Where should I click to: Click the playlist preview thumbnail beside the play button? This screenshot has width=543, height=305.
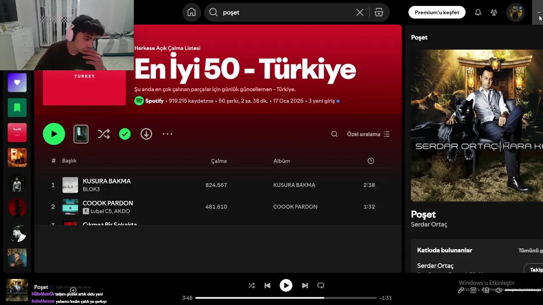point(81,134)
